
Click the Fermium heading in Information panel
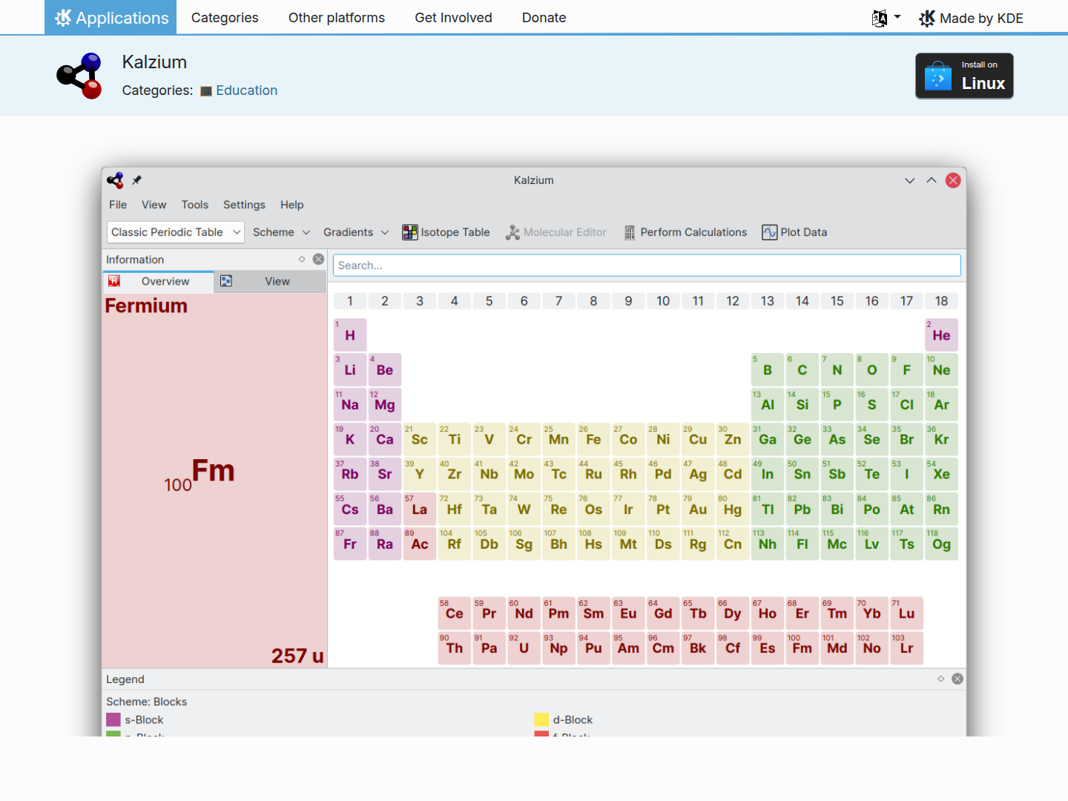(x=146, y=306)
